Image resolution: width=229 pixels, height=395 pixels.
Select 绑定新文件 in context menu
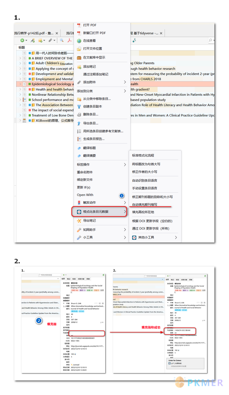85,180
